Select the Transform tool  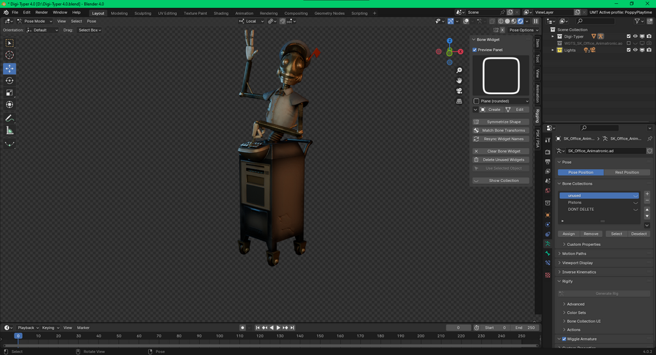click(x=9, y=104)
